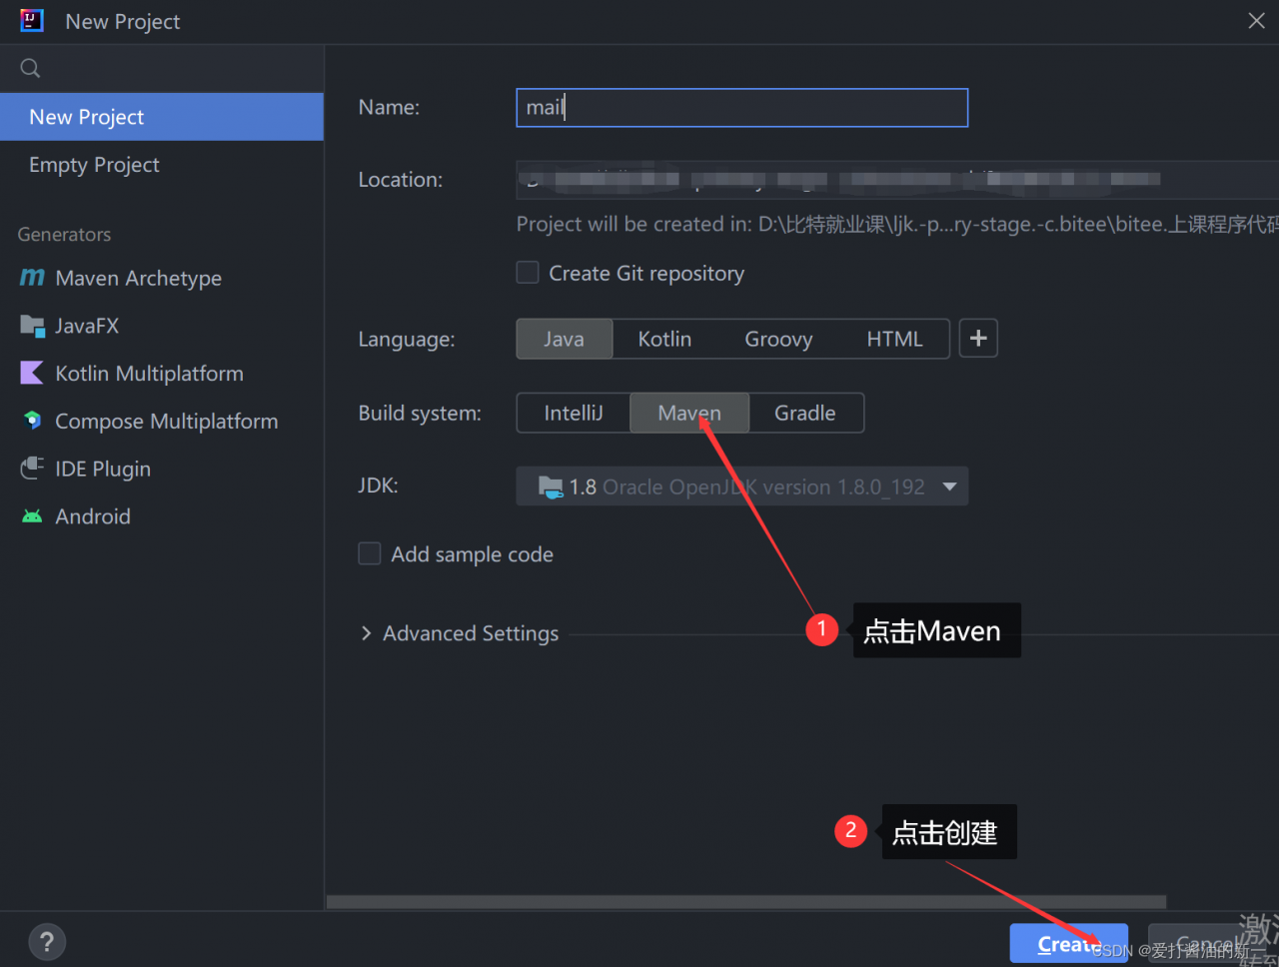The height and width of the screenshot is (967, 1279).
Task: Select Empty Project in the sidebar
Action: click(162, 165)
